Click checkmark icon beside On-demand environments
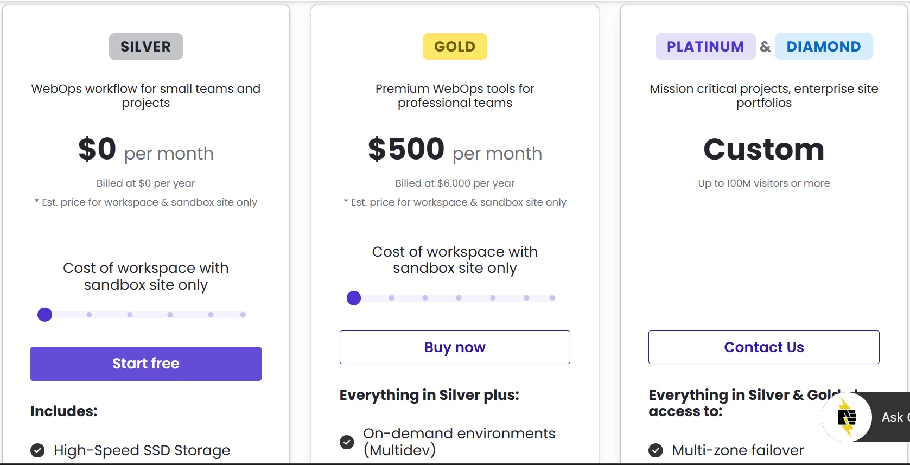This screenshot has width=910, height=465. (x=347, y=442)
